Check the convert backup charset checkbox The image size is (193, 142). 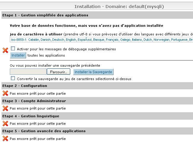[13, 78]
